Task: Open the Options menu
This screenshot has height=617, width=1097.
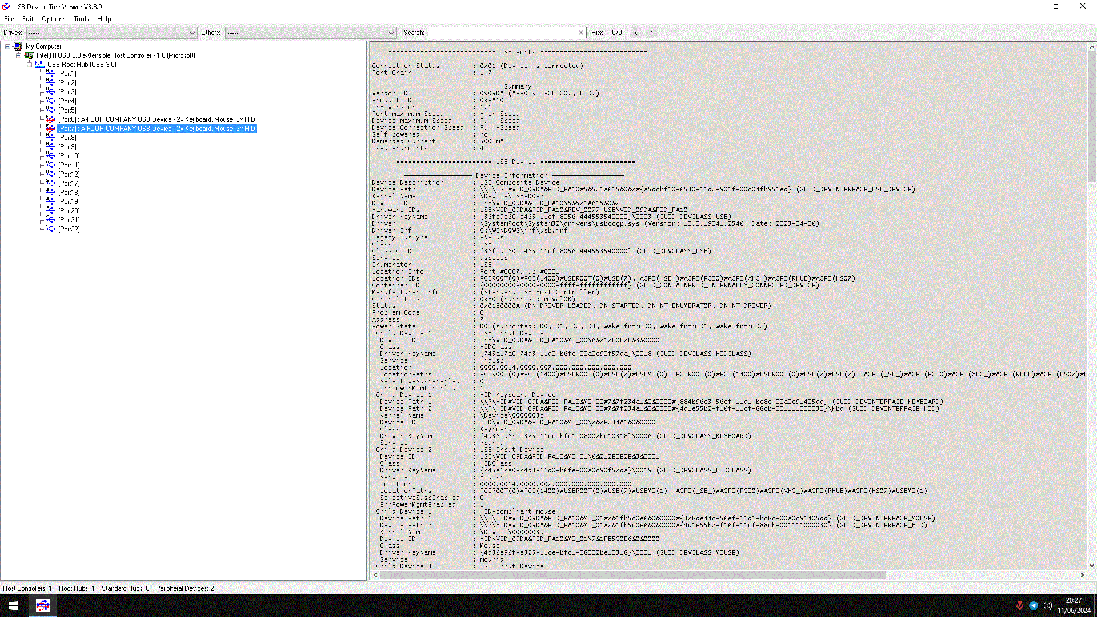Action: point(53,19)
